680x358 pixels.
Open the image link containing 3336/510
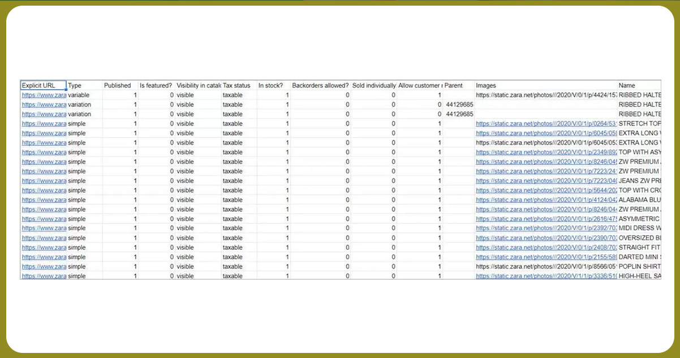546,276
